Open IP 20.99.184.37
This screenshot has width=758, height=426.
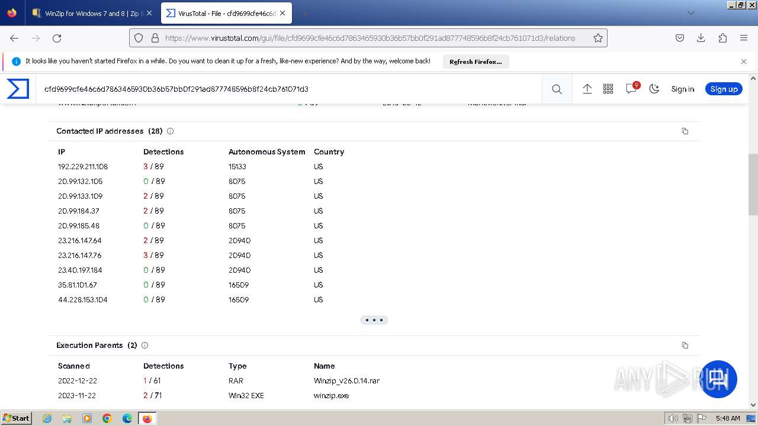pyautogui.click(x=79, y=211)
